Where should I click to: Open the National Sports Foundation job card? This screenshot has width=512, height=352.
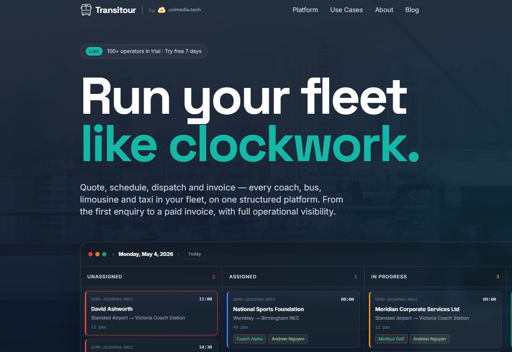click(293, 320)
